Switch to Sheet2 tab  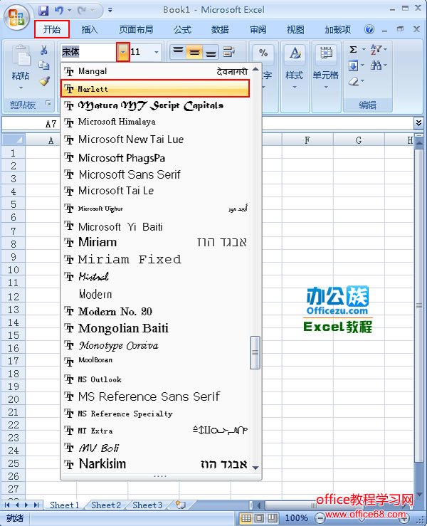click(x=106, y=505)
